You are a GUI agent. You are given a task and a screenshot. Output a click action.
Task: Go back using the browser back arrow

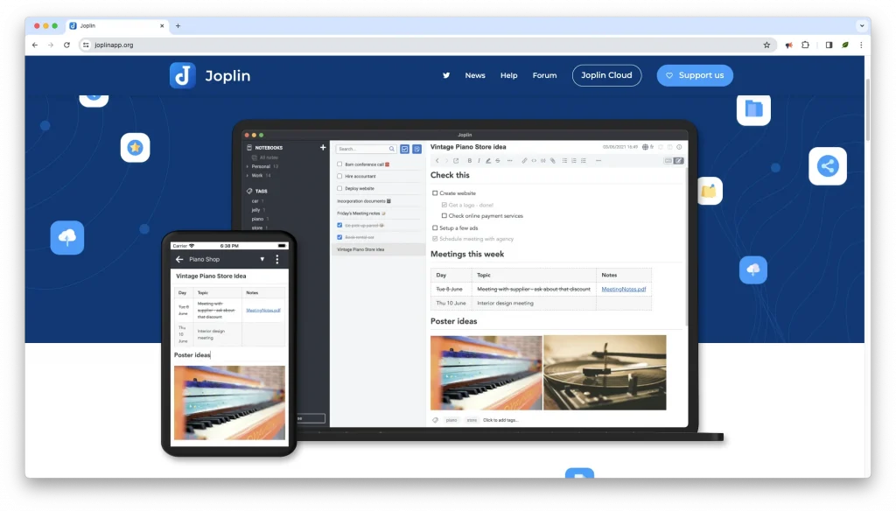(35, 45)
